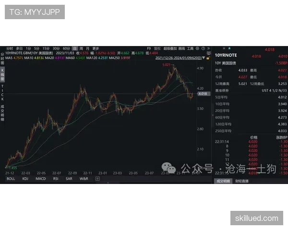Click 52周最高 value 5.021
The height and width of the screenshot is (230, 288).
click(243, 84)
